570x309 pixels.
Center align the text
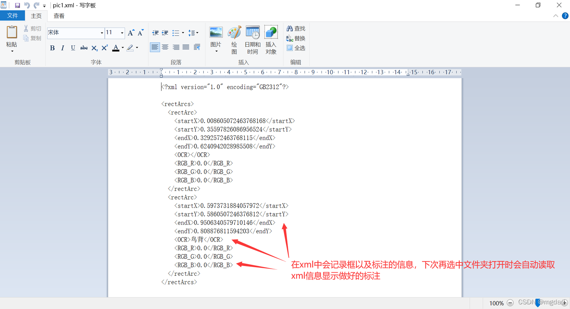click(165, 47)
